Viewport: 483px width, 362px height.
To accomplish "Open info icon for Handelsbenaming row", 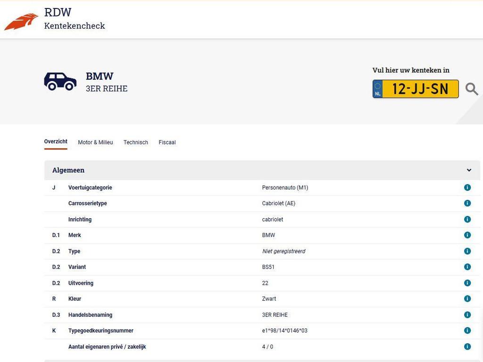I will [x=467, y=314].
